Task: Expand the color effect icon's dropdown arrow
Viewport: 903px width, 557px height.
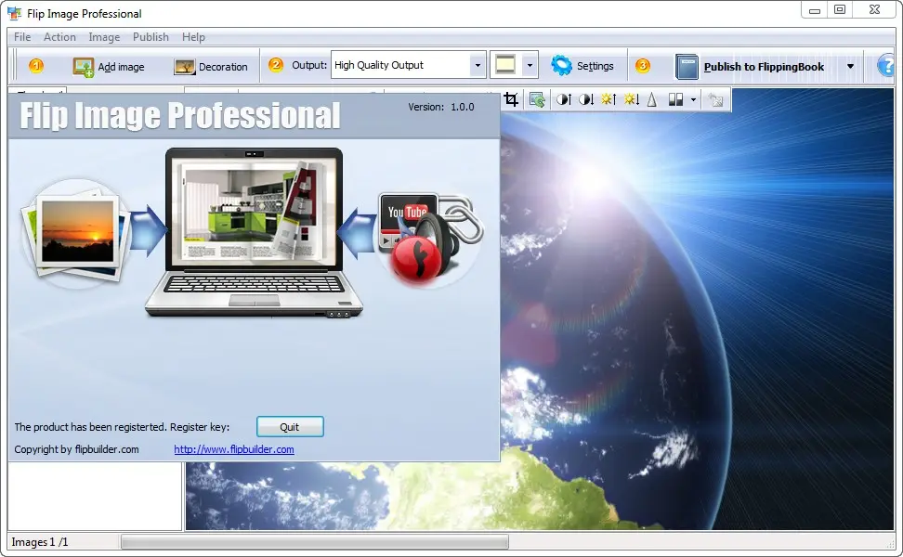Action: pos(693,99)
